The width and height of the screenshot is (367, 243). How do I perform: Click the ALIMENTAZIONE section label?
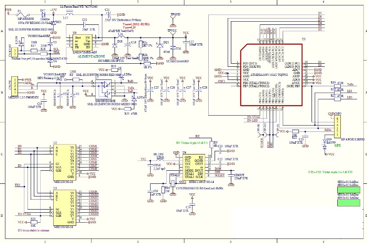(x=91, y=56)
